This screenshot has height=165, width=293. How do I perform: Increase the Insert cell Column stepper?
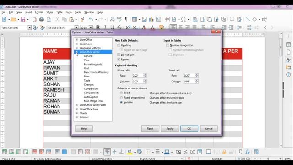pyautogui.click(x=196, y=81)
